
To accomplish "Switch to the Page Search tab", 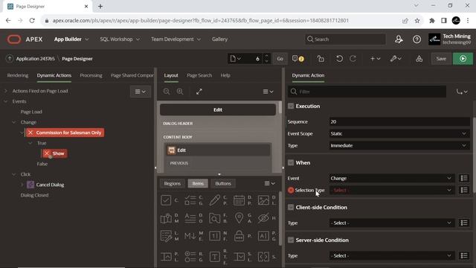I will [x=199, y=75].
